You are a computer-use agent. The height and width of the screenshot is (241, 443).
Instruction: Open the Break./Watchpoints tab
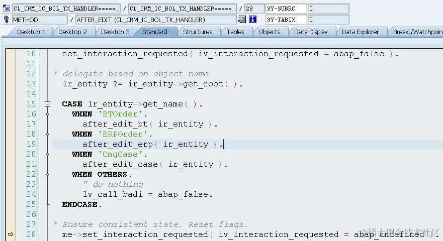coord(417,32)
